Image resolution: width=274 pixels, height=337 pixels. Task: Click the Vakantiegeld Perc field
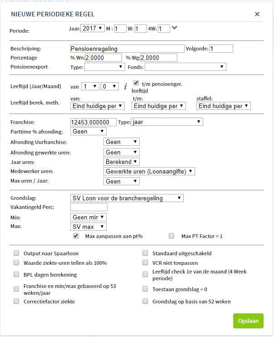[89, 207]
